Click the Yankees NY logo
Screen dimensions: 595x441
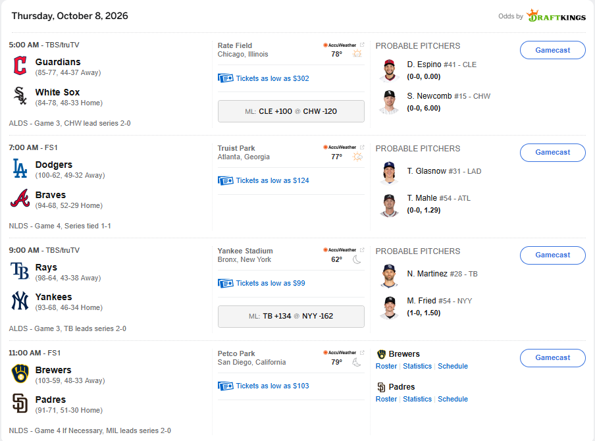(20, 301)
